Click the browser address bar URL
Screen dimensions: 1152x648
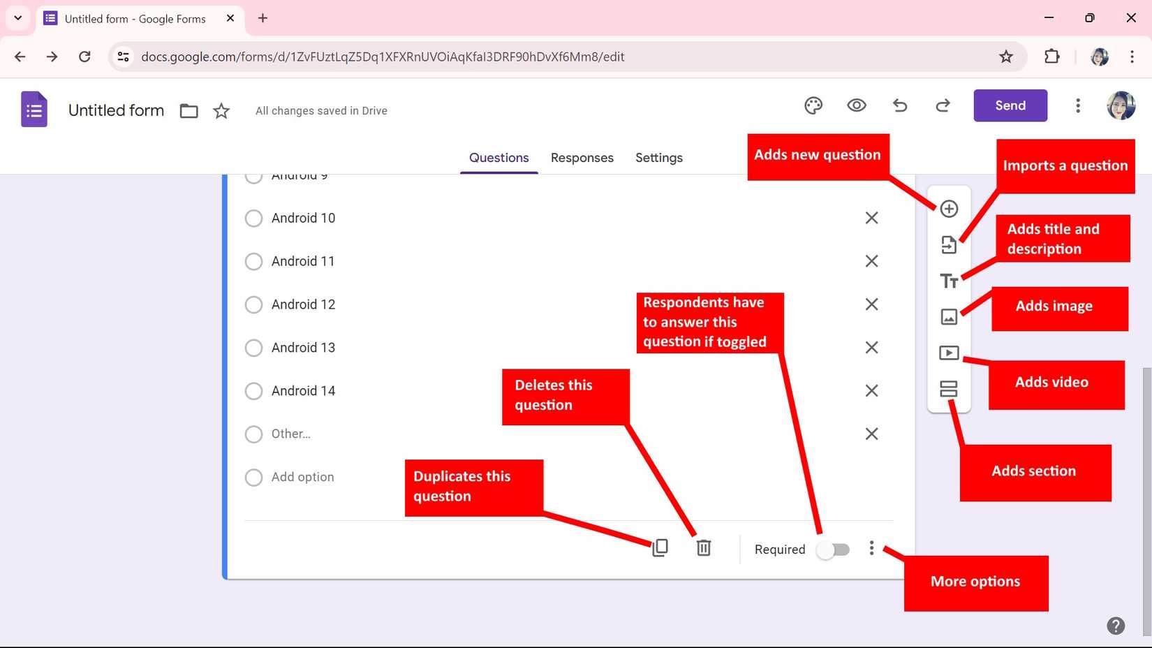pos(383,57)
